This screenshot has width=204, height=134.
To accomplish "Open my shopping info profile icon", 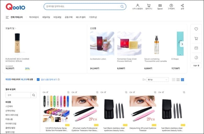I will pyautogui.click(x=138, y=5).
